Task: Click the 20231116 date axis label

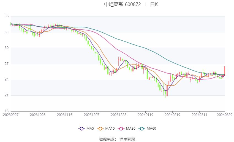Action: [x=65, y=115]
